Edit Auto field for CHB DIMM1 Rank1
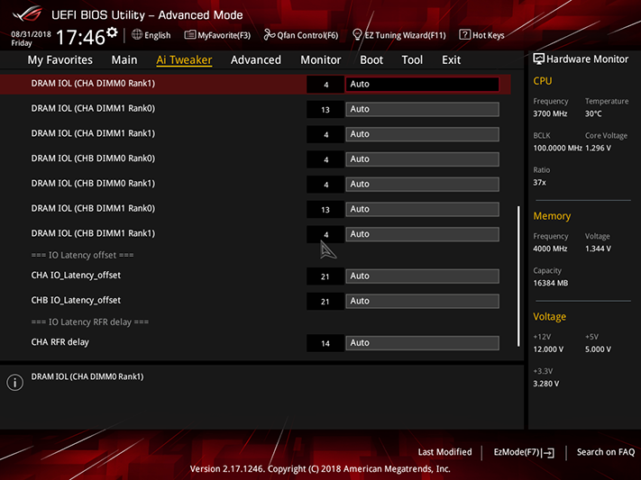The width and height of the screenshot is (641, 480). [x=422, y=234]
